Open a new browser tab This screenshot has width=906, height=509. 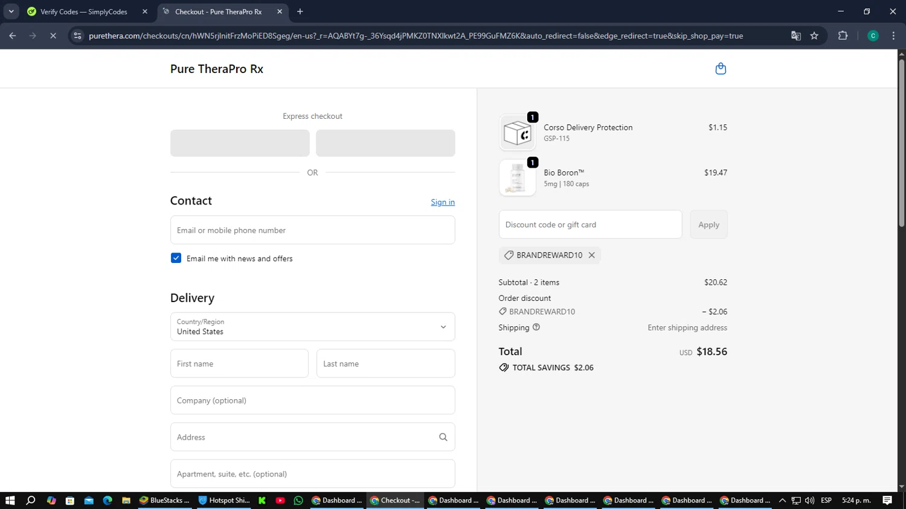pos(300,11)
